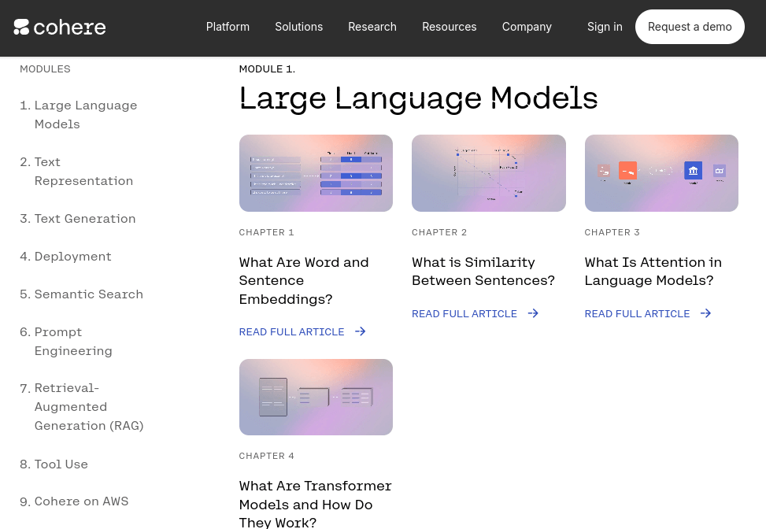Open the Company menu item

(x=527, y=27)
